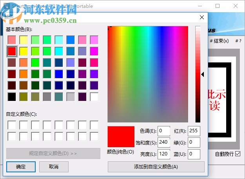The width and height of the screenshot is (245, 179).
Task: Maximize the ShortDoorNote main window
Action: tap(218, 6)
